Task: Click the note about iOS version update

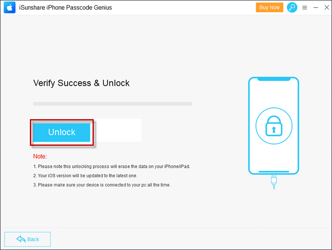Action: 85,176
